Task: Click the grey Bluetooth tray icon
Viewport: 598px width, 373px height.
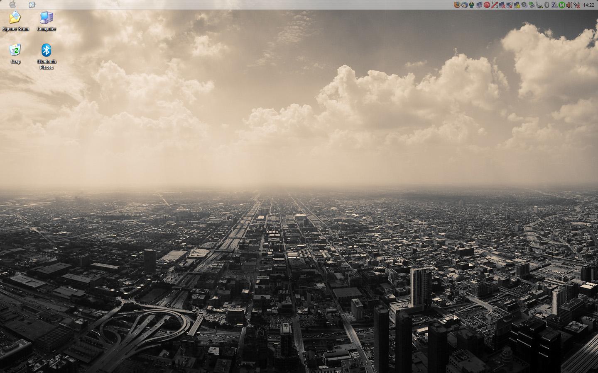Action: [x=547, y=5]
